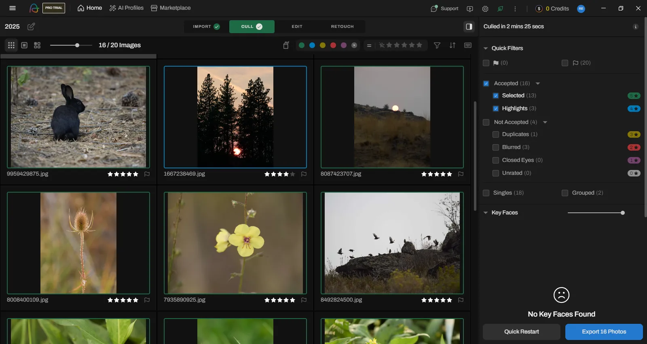
Task: Switch to the Import step
Action: [x=206, y=27]
